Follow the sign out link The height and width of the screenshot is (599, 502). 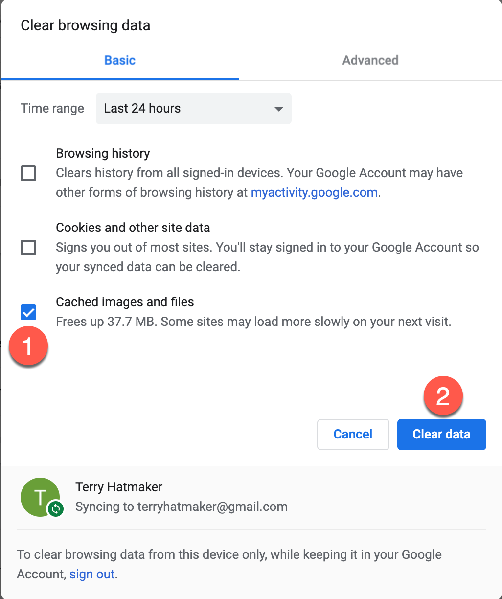92,574
